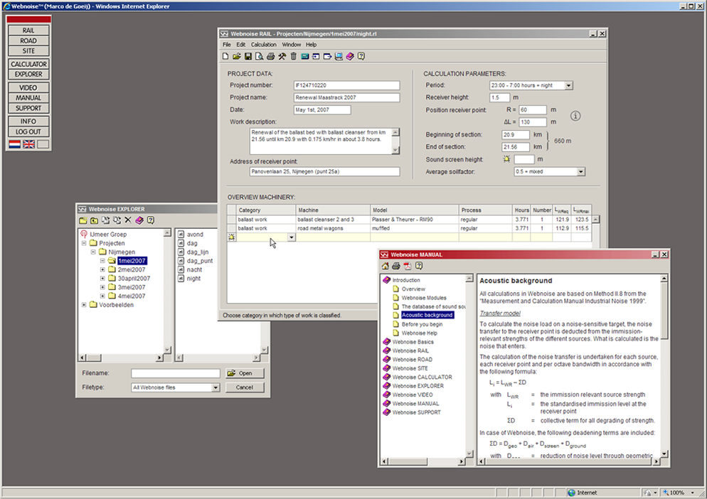The height and width of the screenshot is (499, 707).
Task: Click trash can icon in RAIL toolbar
Action: pyautogui.click(x=294, y=56)
